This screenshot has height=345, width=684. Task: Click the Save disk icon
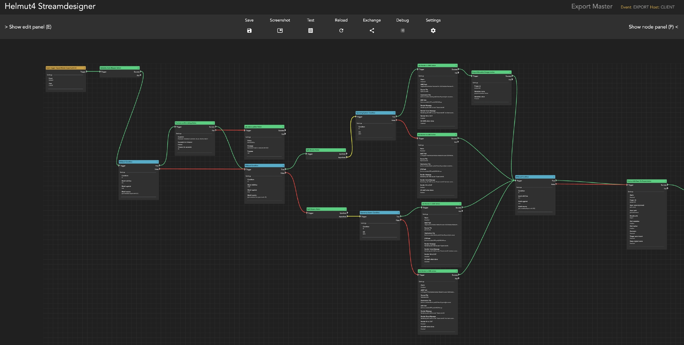[249, 31]
